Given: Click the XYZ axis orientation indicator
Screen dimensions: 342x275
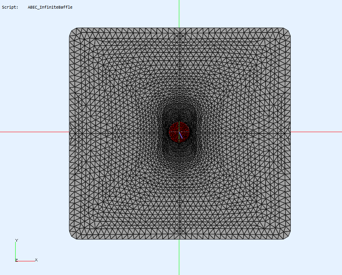Looking at the screenshot, I should tap(26, 250).
